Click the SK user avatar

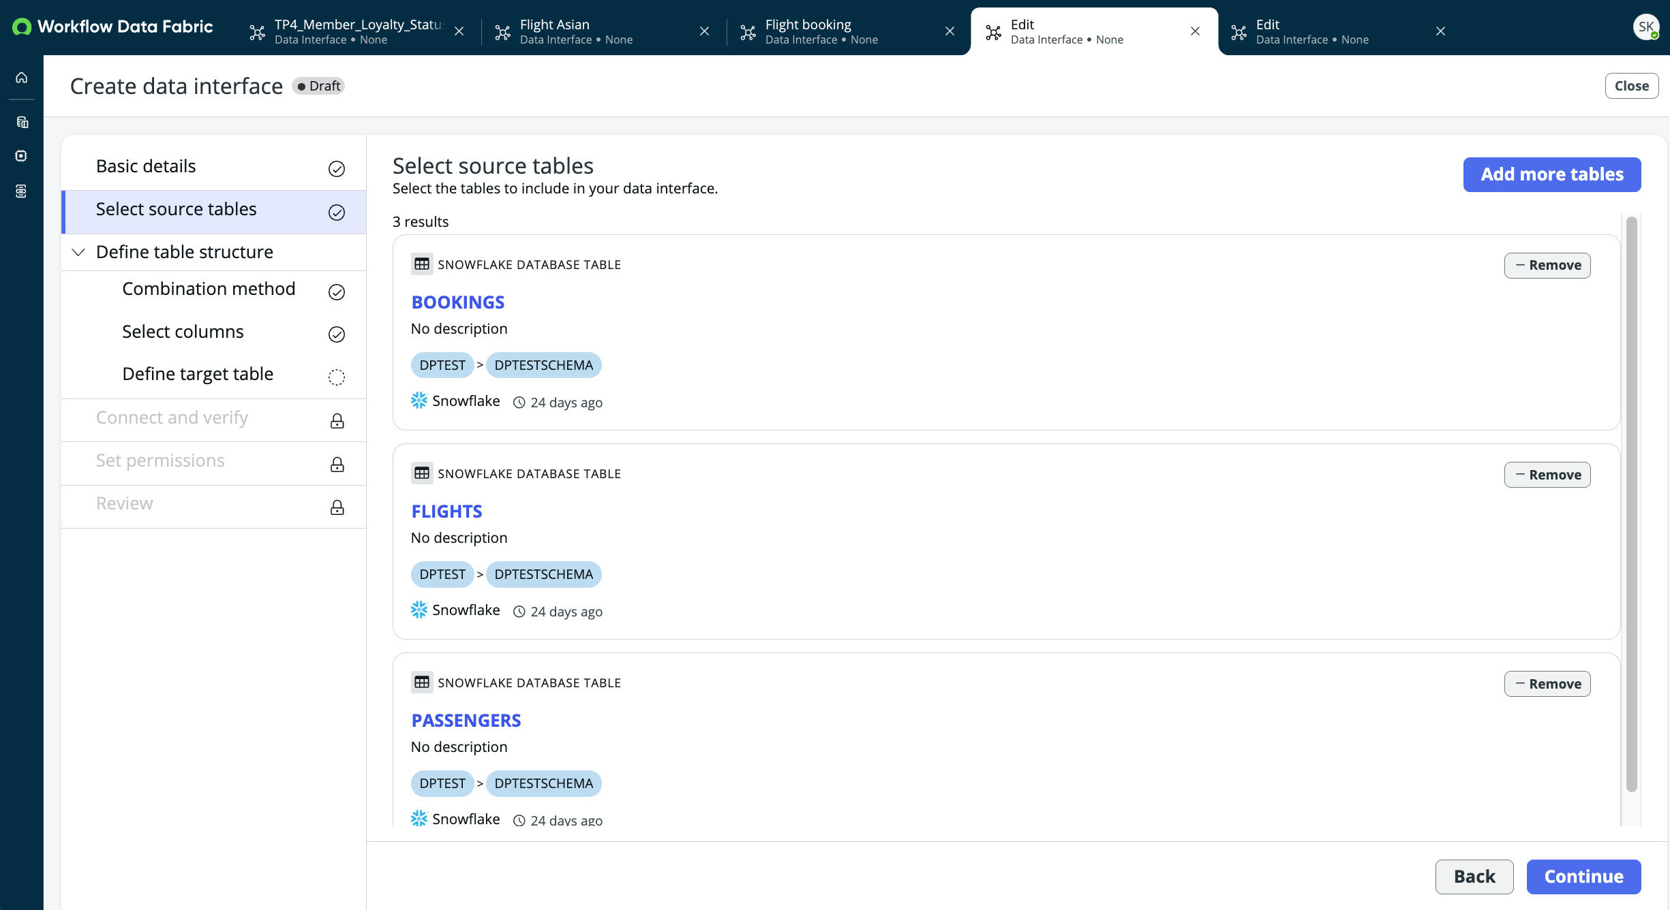point(1645,27)
